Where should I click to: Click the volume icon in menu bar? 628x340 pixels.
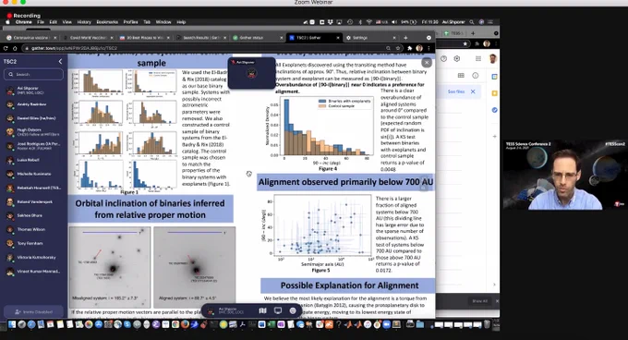point(394,22)
